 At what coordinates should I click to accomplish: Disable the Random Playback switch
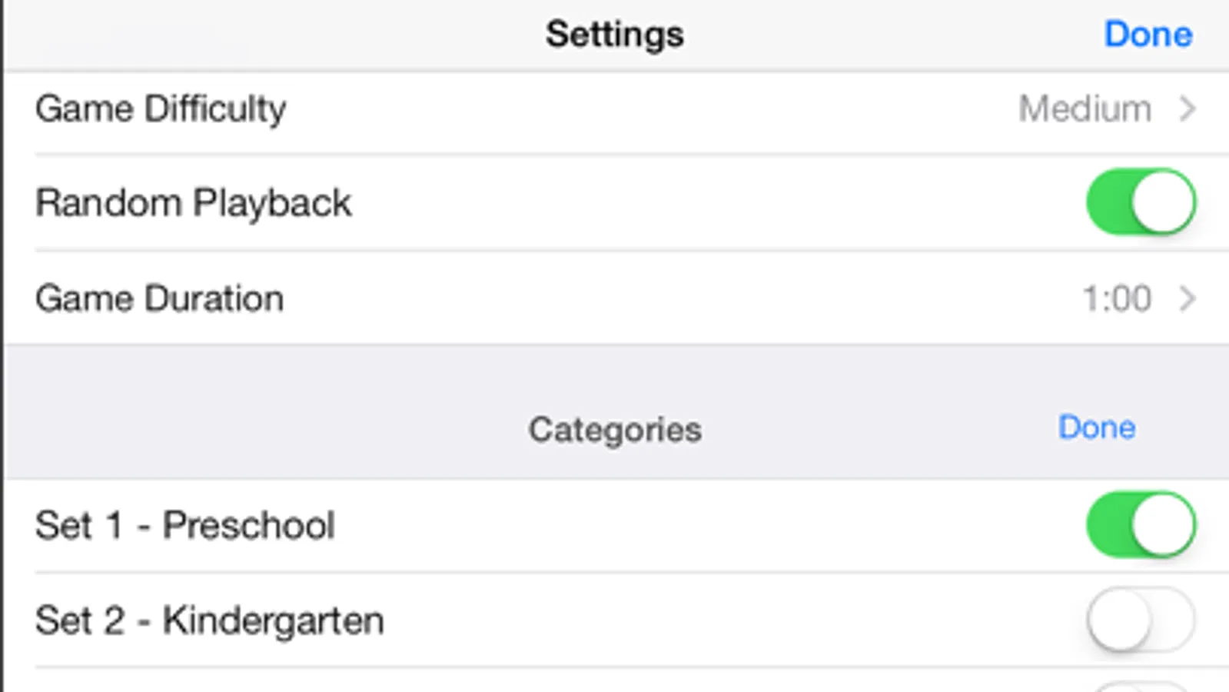pyautogui.click(x=1141, y=202)
